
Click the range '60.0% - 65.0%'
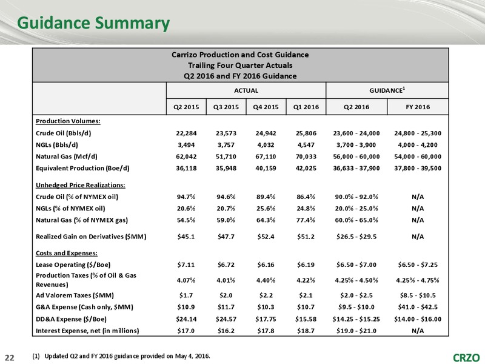pos(356,221)
